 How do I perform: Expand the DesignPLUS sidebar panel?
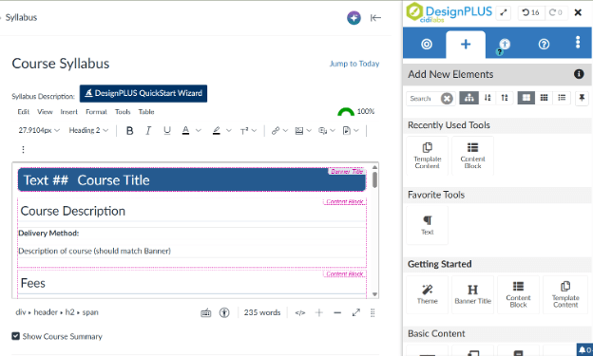point(504,12)
